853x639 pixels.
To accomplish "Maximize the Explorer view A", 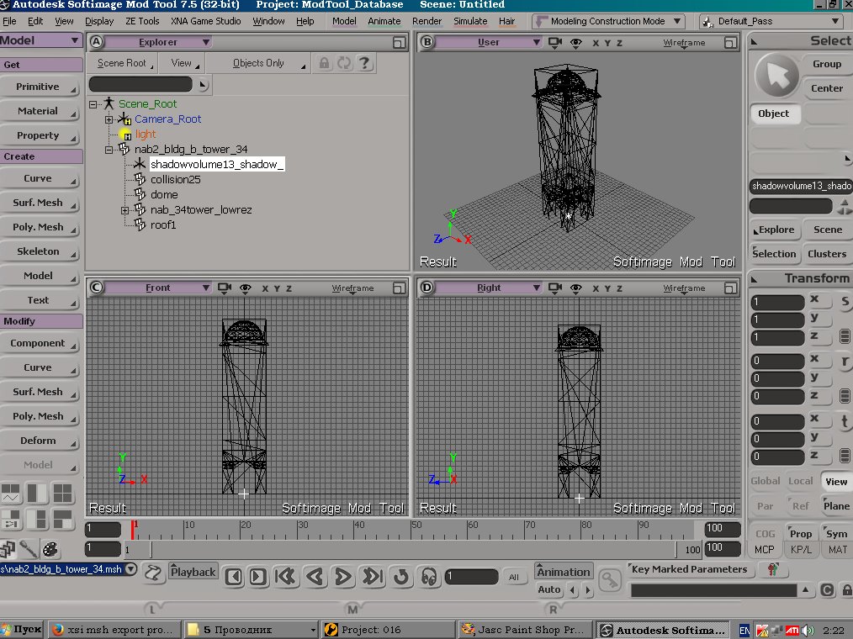I will tap(400, 42).
